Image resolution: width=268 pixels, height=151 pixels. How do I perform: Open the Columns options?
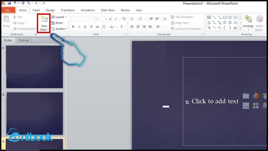159,27
